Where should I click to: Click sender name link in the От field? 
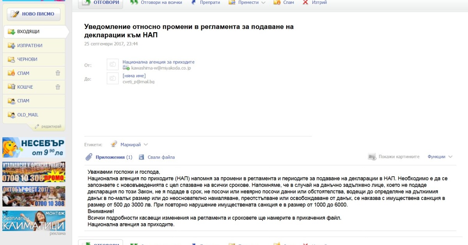coord(158,62)
